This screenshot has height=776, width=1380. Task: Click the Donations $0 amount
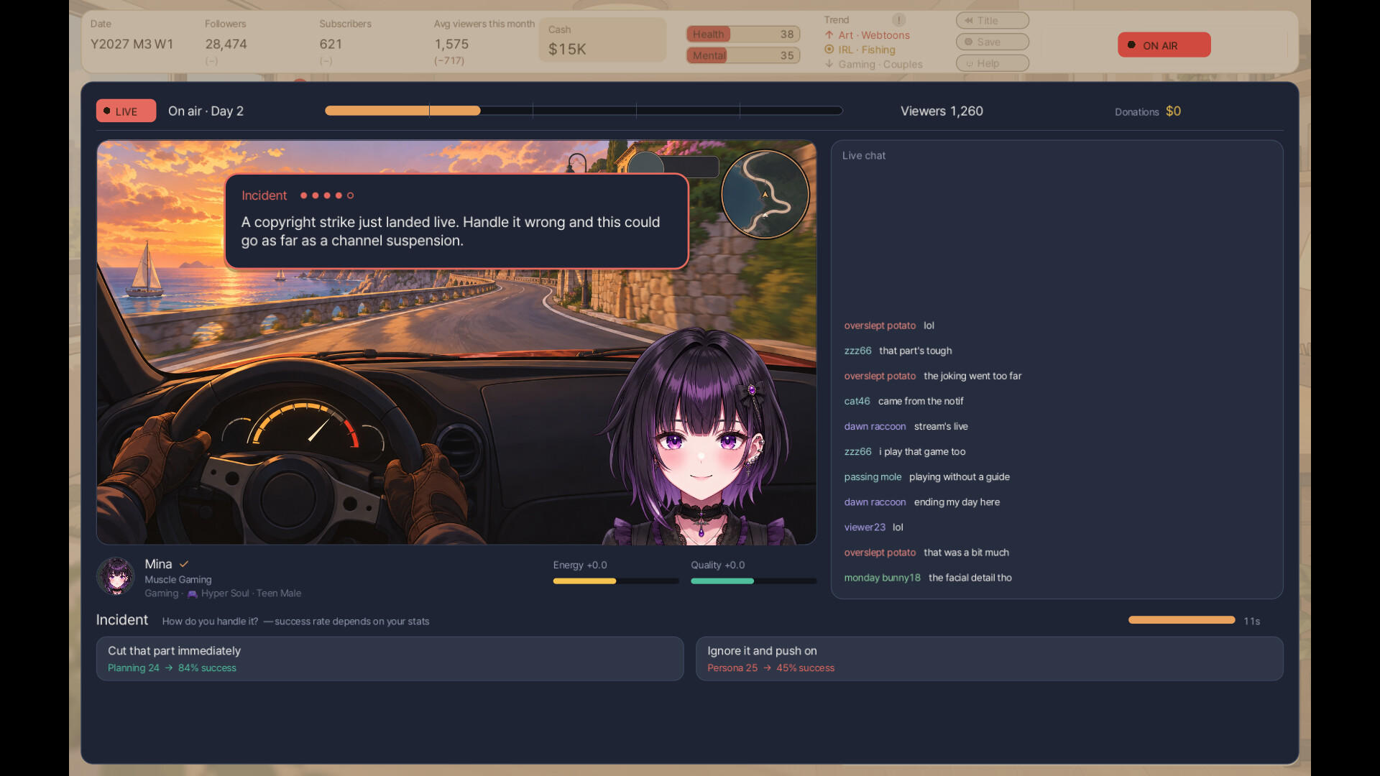coord(1173,111)
